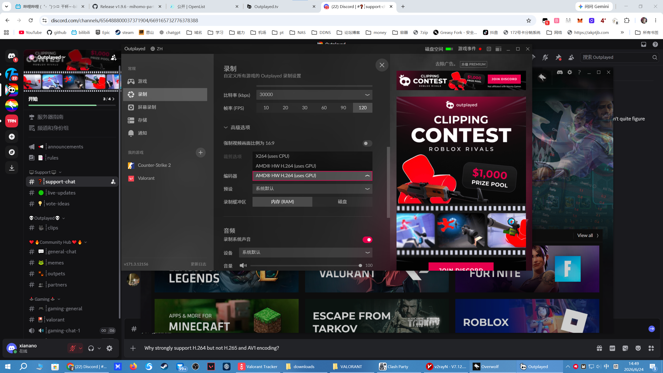Click the View all link

588,235
